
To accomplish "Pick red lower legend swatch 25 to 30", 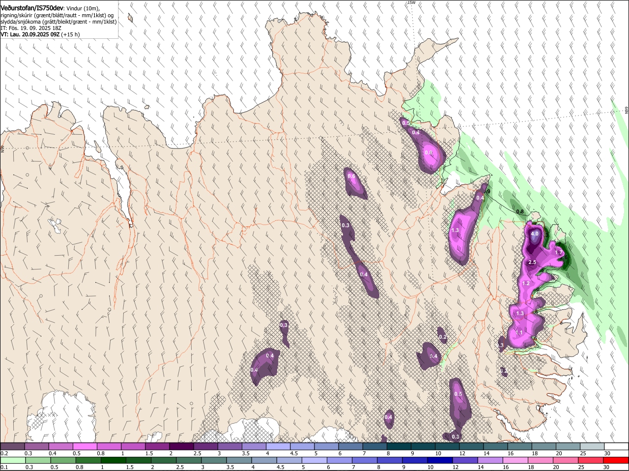I will click(x=591, y=460).
